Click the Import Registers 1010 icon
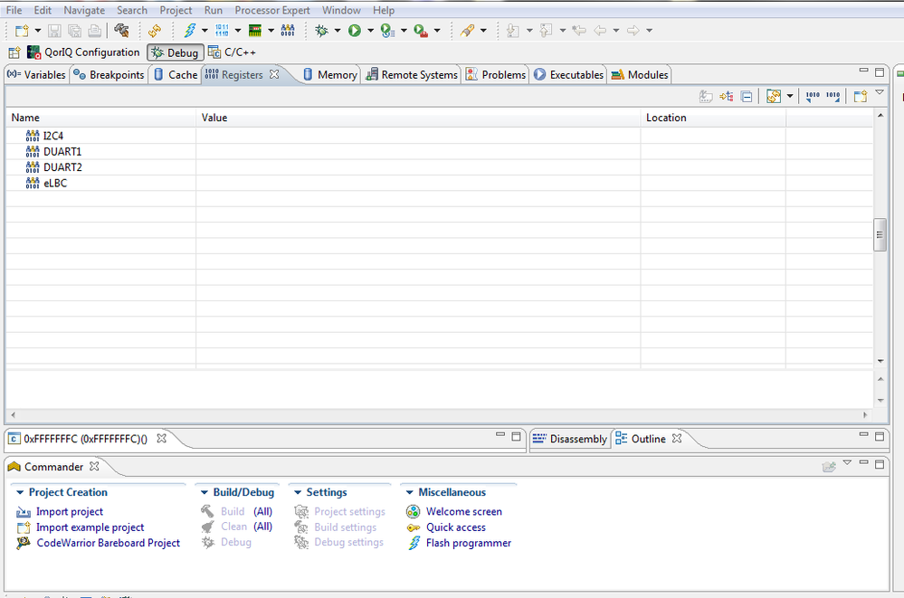 [x=813, y=96]
